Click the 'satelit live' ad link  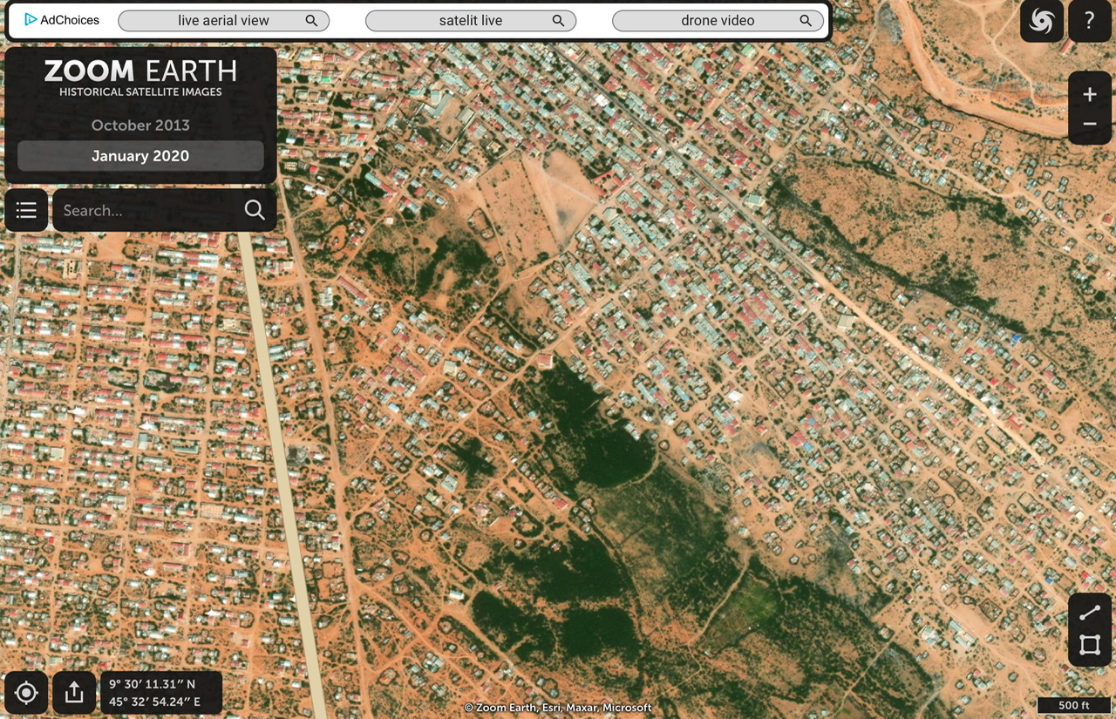tap(471, 21)
